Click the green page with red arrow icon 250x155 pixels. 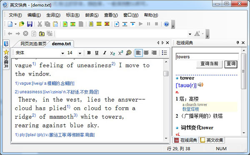(65, 24)
